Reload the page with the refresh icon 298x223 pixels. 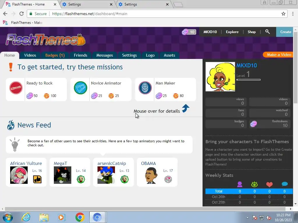[22, 14]
